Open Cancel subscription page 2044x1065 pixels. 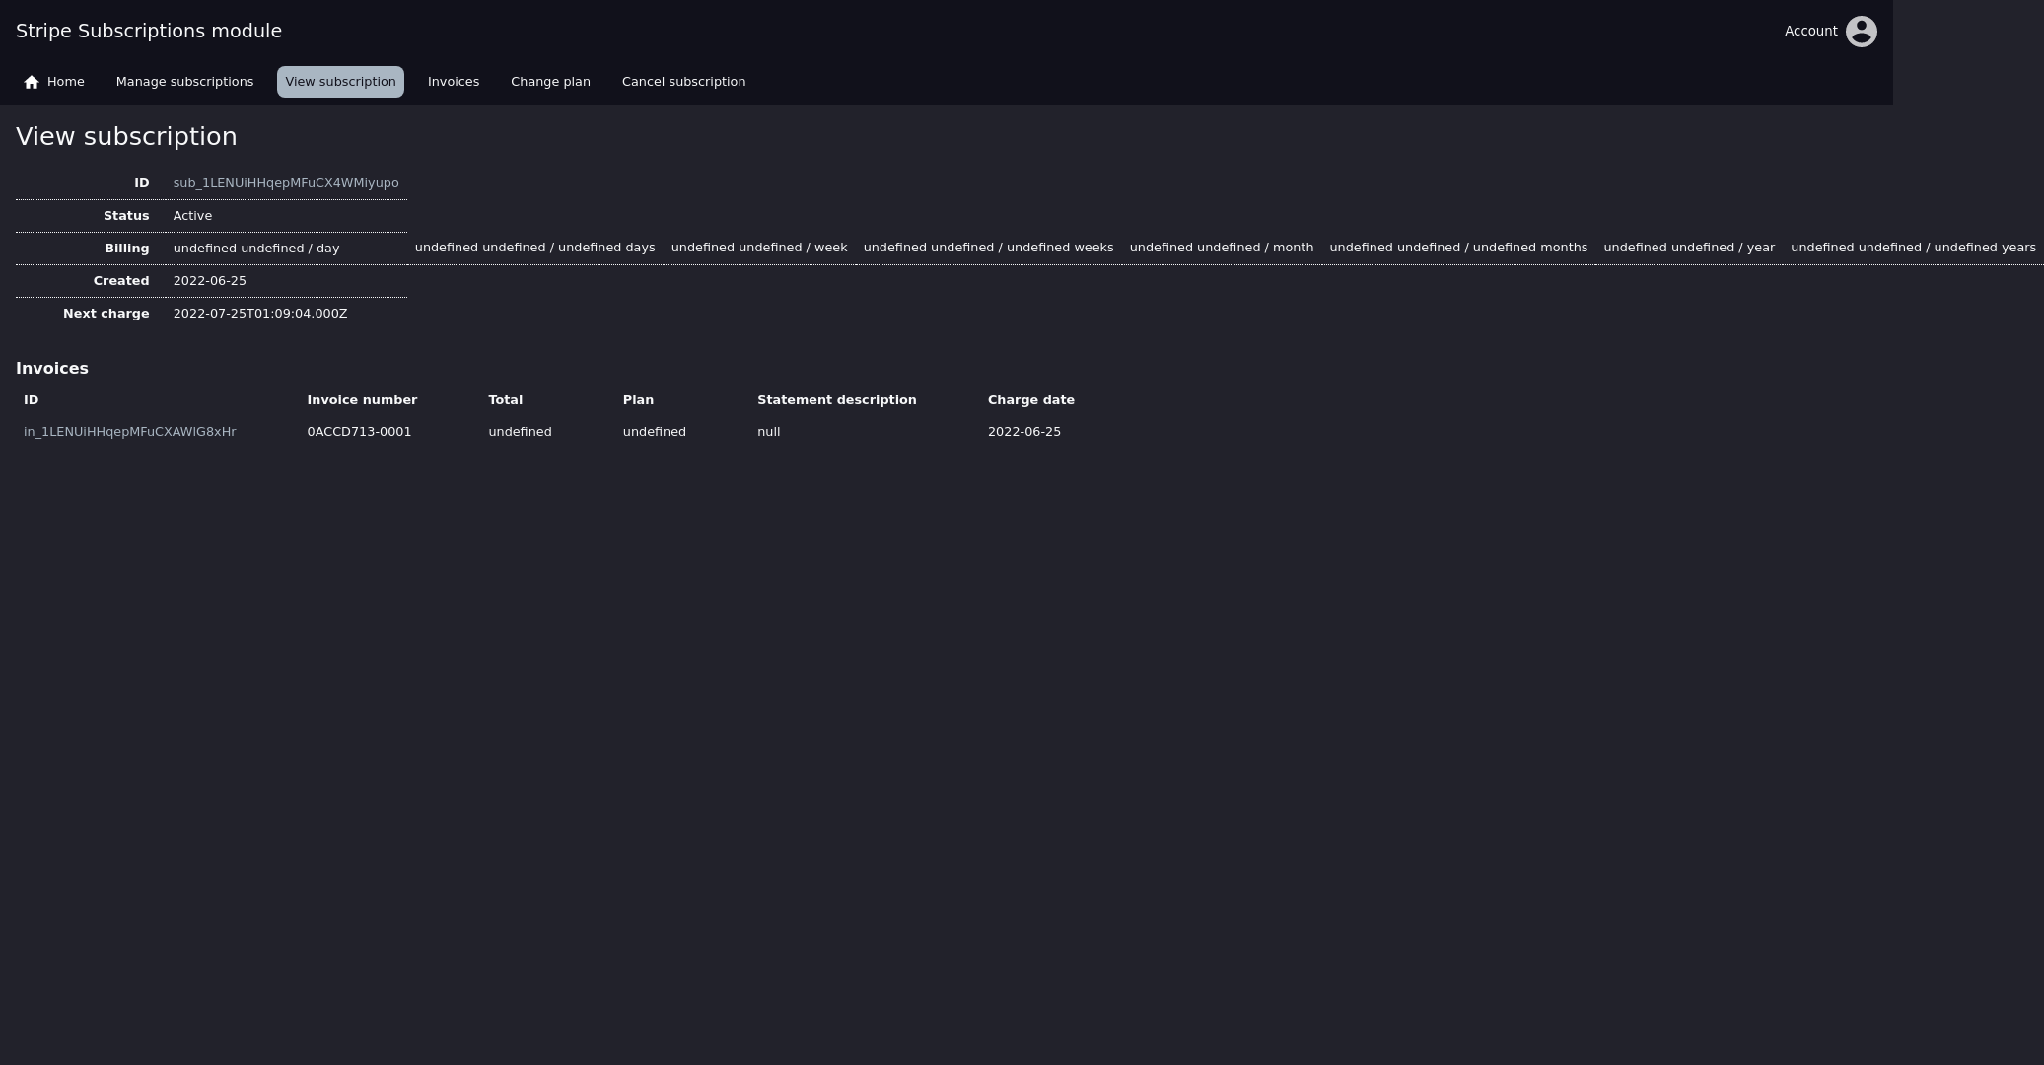[683, 82]
